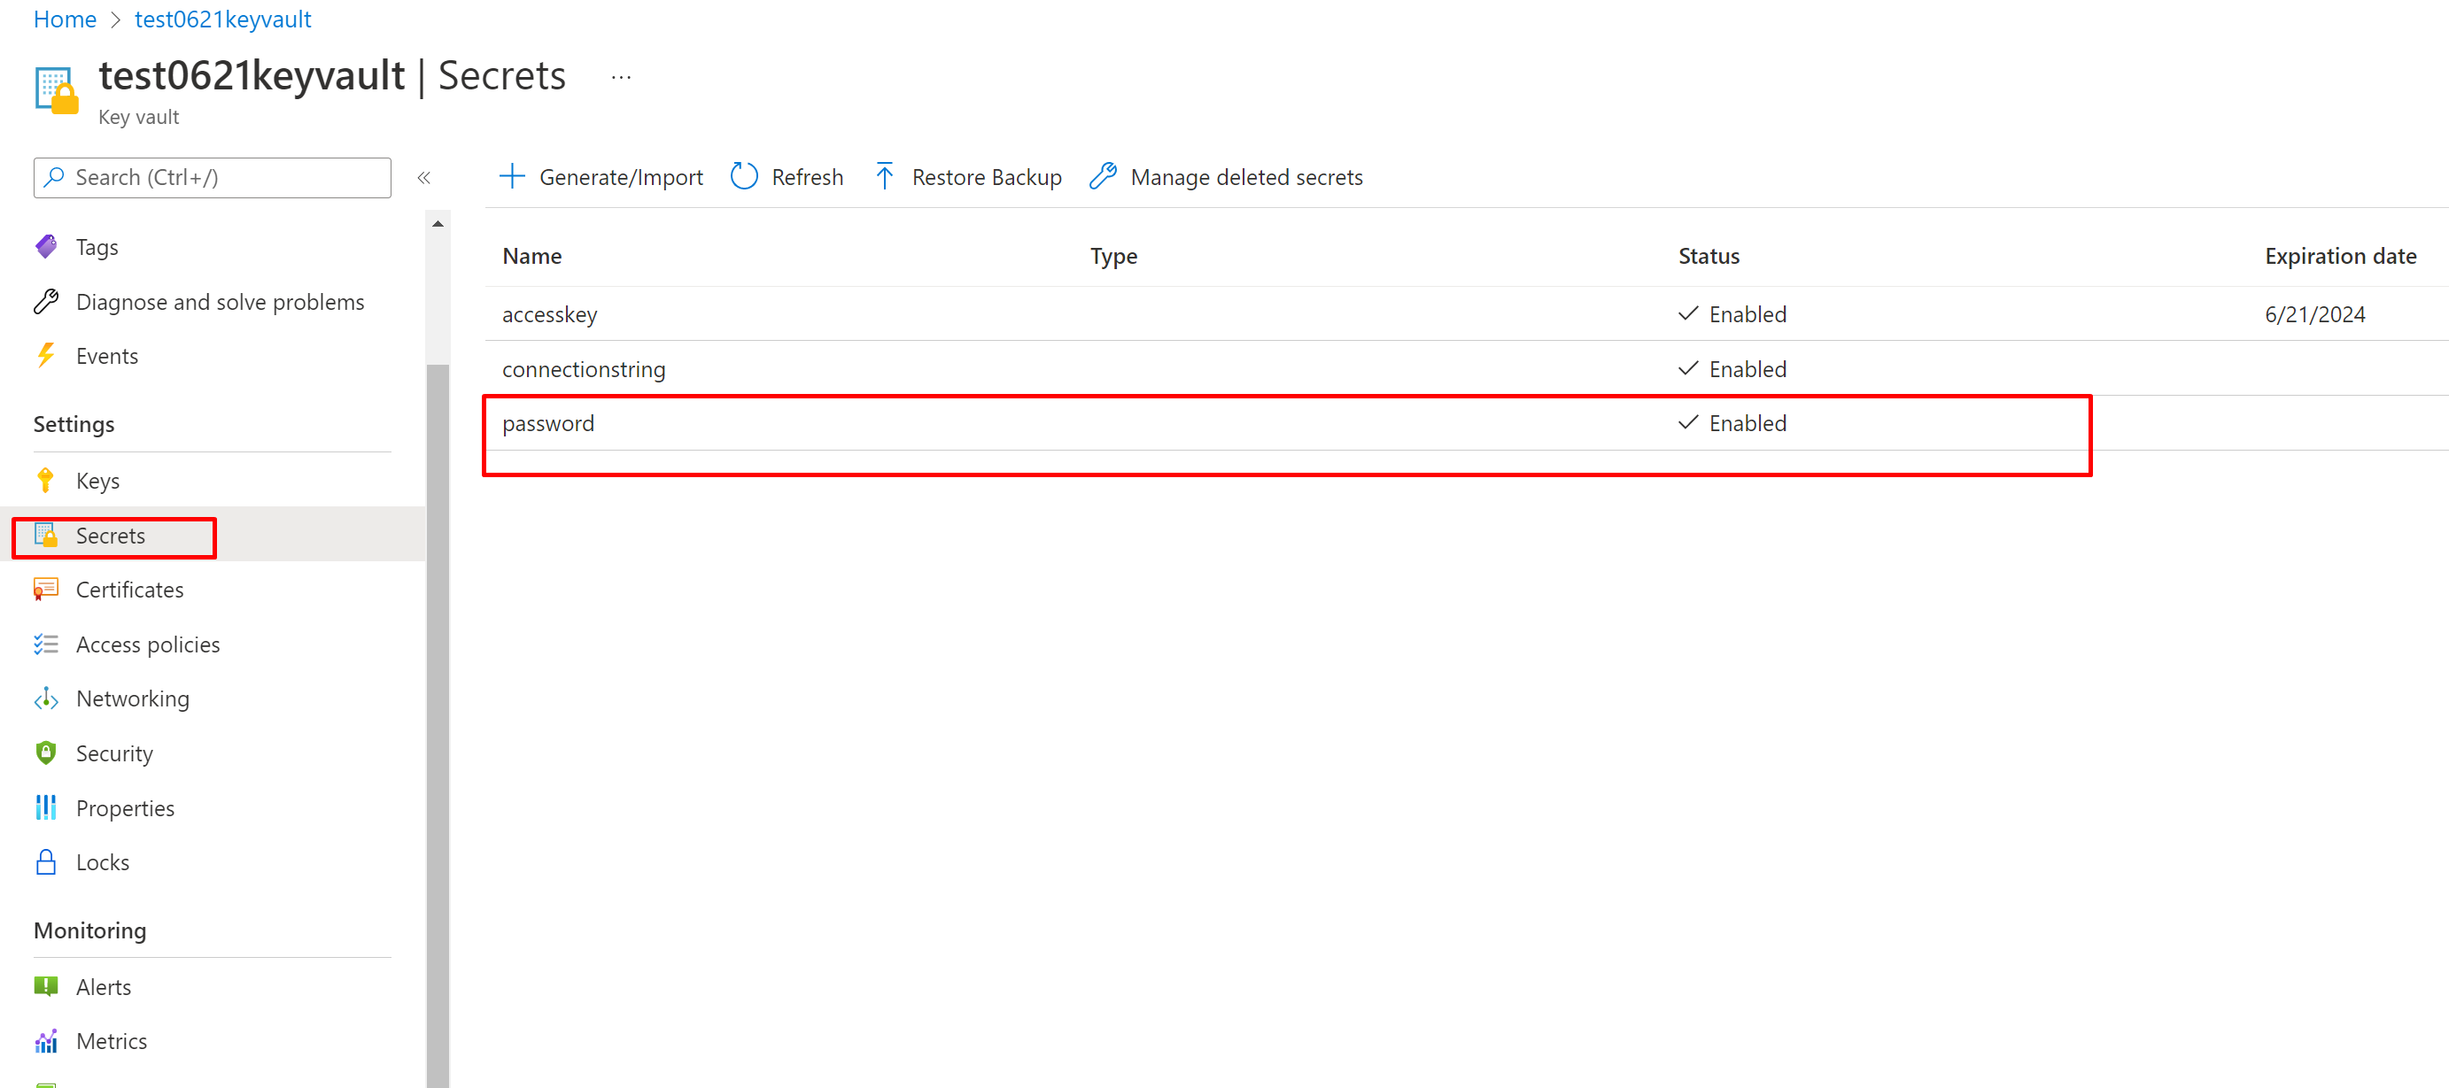2449x1088 pixels.
Task: Select Secrets in the sidebar menu
Action: tap(111, 536)
